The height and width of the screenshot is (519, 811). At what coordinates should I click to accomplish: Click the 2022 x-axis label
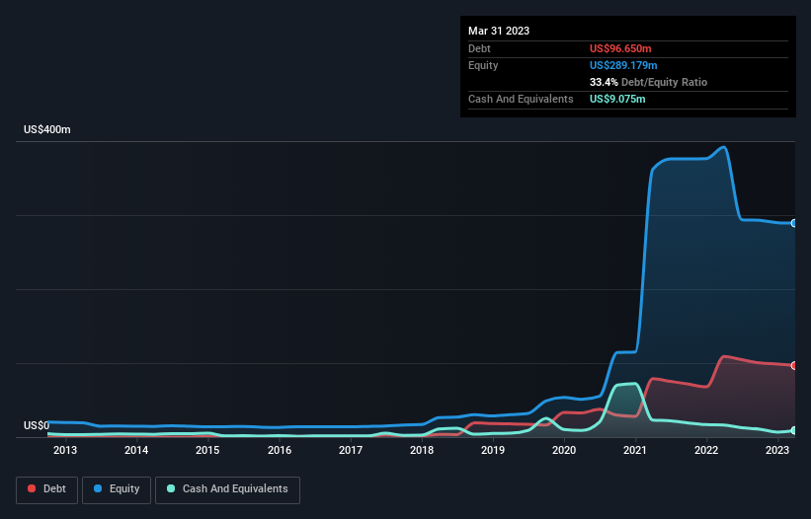point(706,450)
